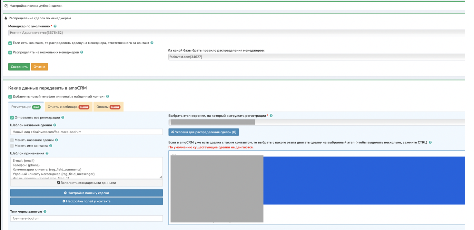Open the foainvest.com base selection dropdown

click(x=316, y=57)
